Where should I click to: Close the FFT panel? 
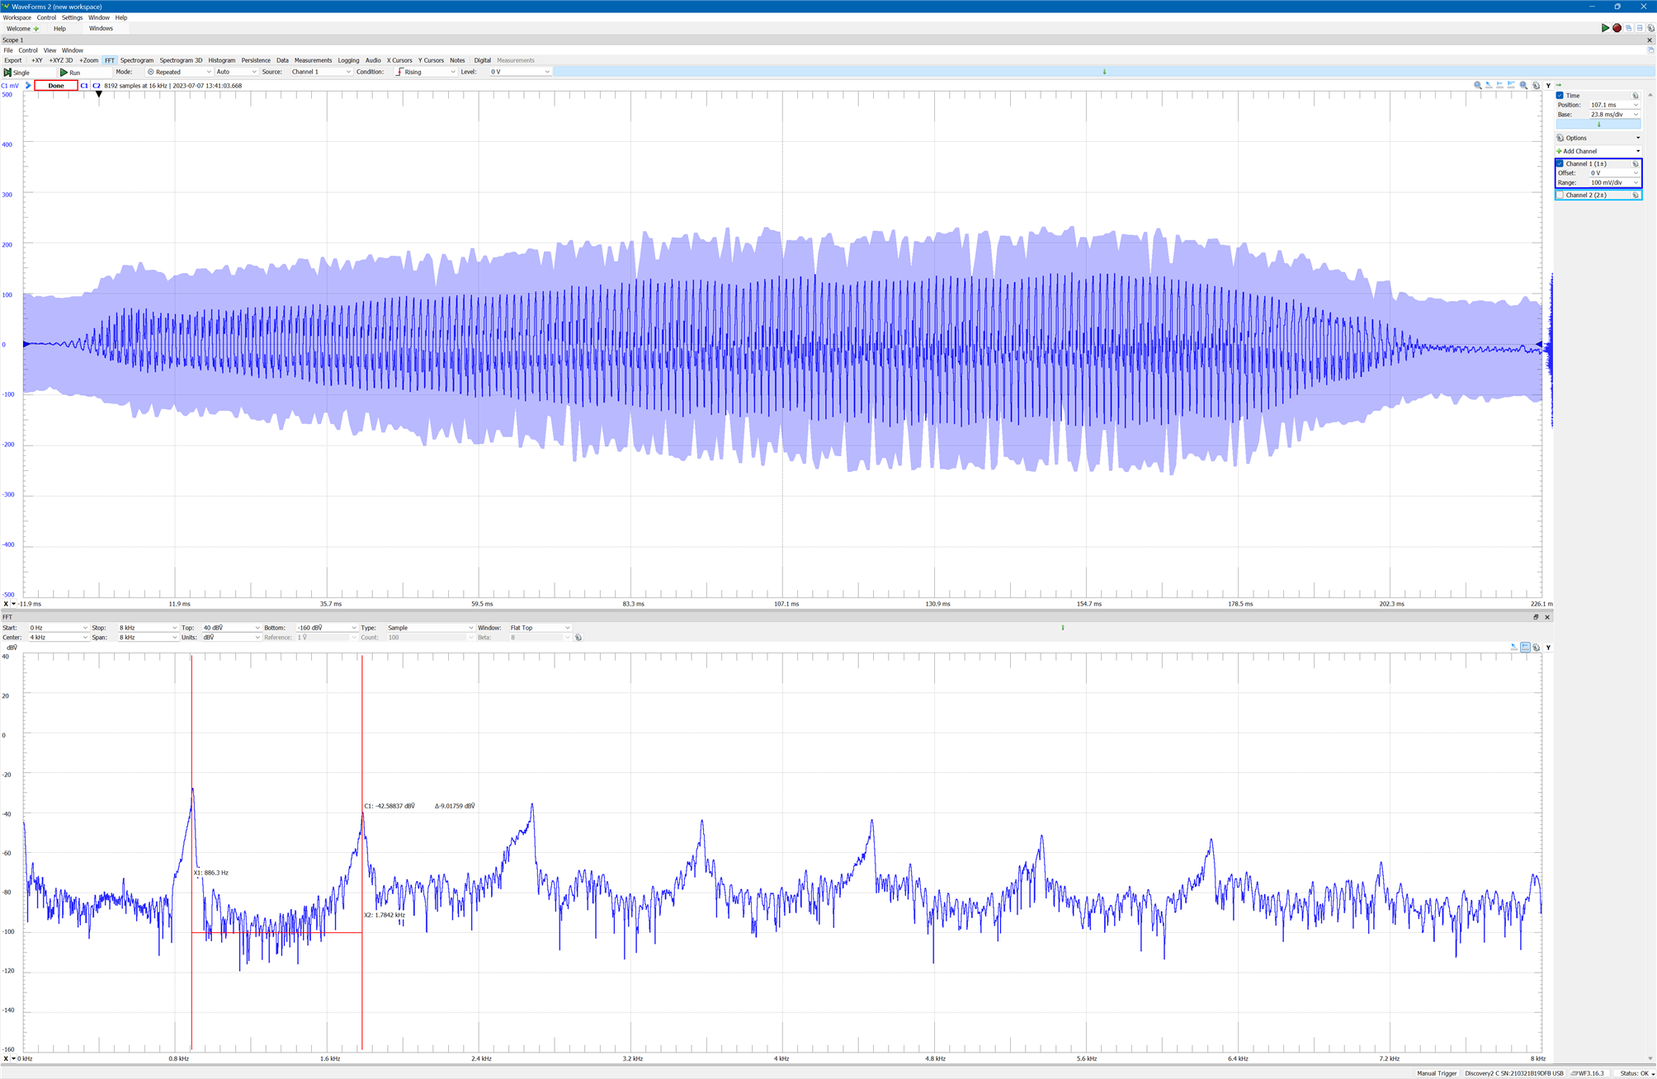tap(1547, 617)
